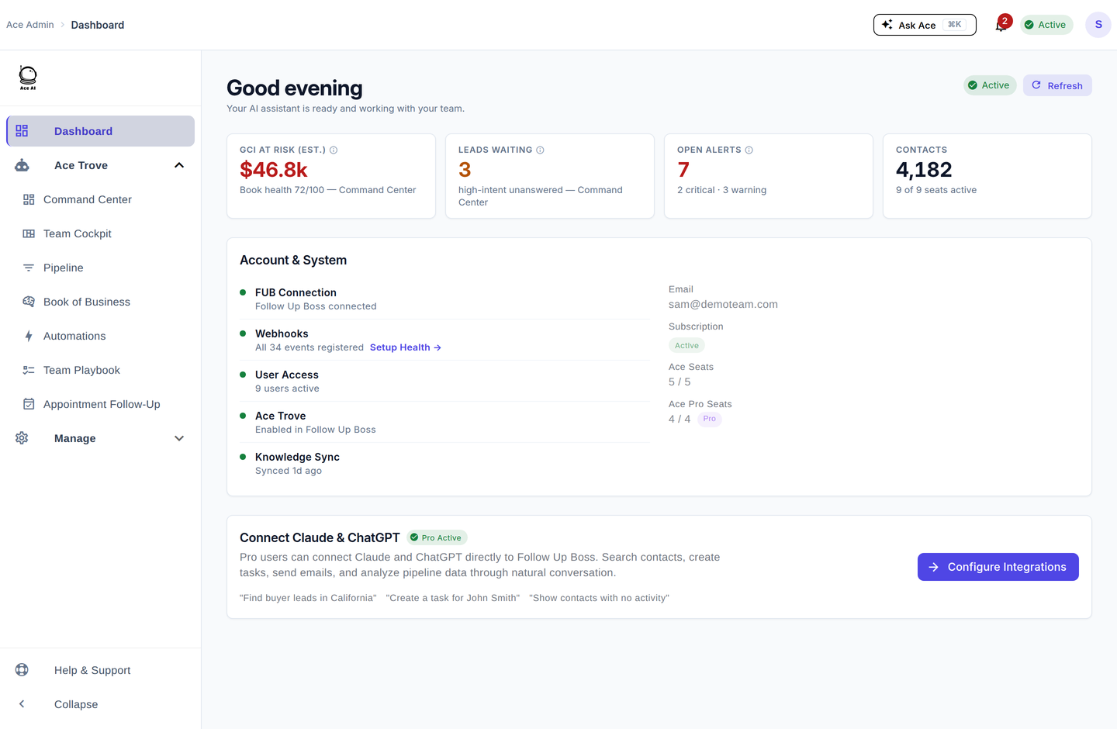1117x729 pixels.
Task: Click the Dashboard grid icon
Action: 22,131
